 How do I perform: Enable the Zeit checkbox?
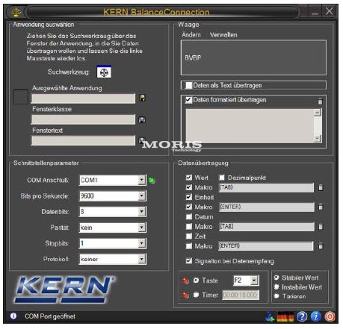coord(189,236)
